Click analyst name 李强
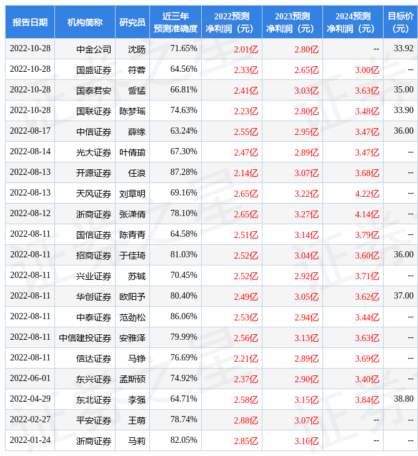 point(137,400)
